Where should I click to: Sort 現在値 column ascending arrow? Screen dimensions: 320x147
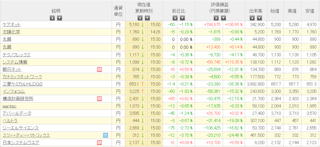(x=140, y=18)
